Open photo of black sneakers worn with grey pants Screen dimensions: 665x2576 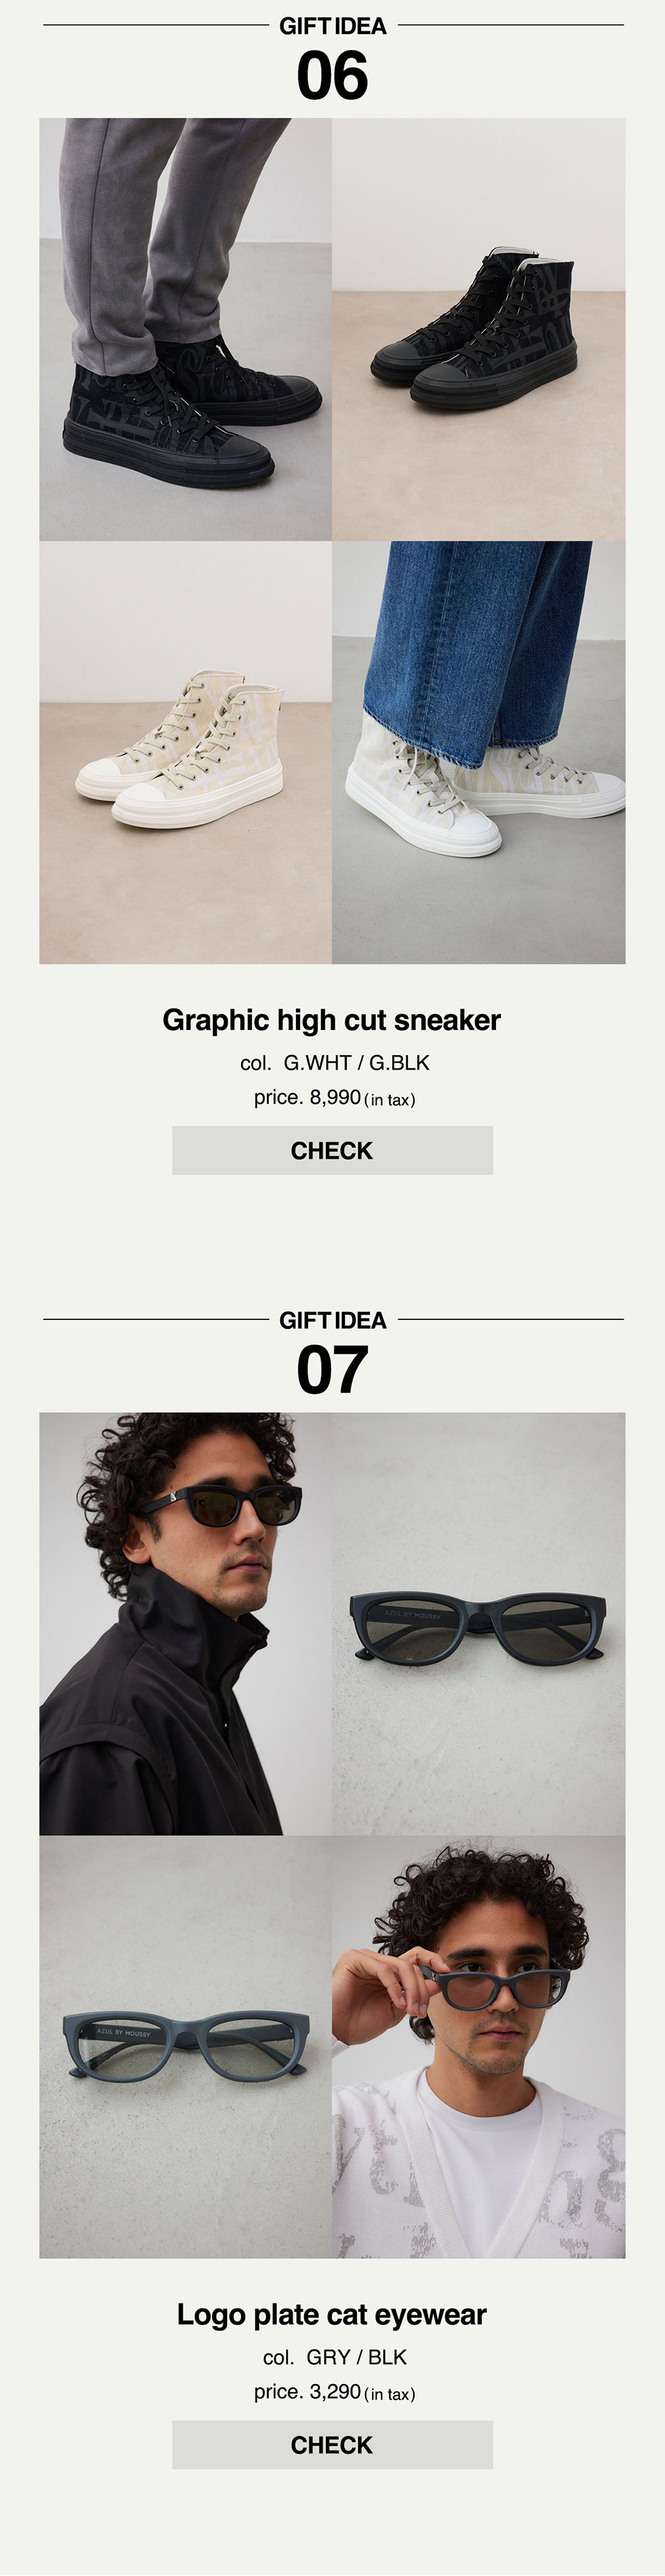(x=186, y=329)
